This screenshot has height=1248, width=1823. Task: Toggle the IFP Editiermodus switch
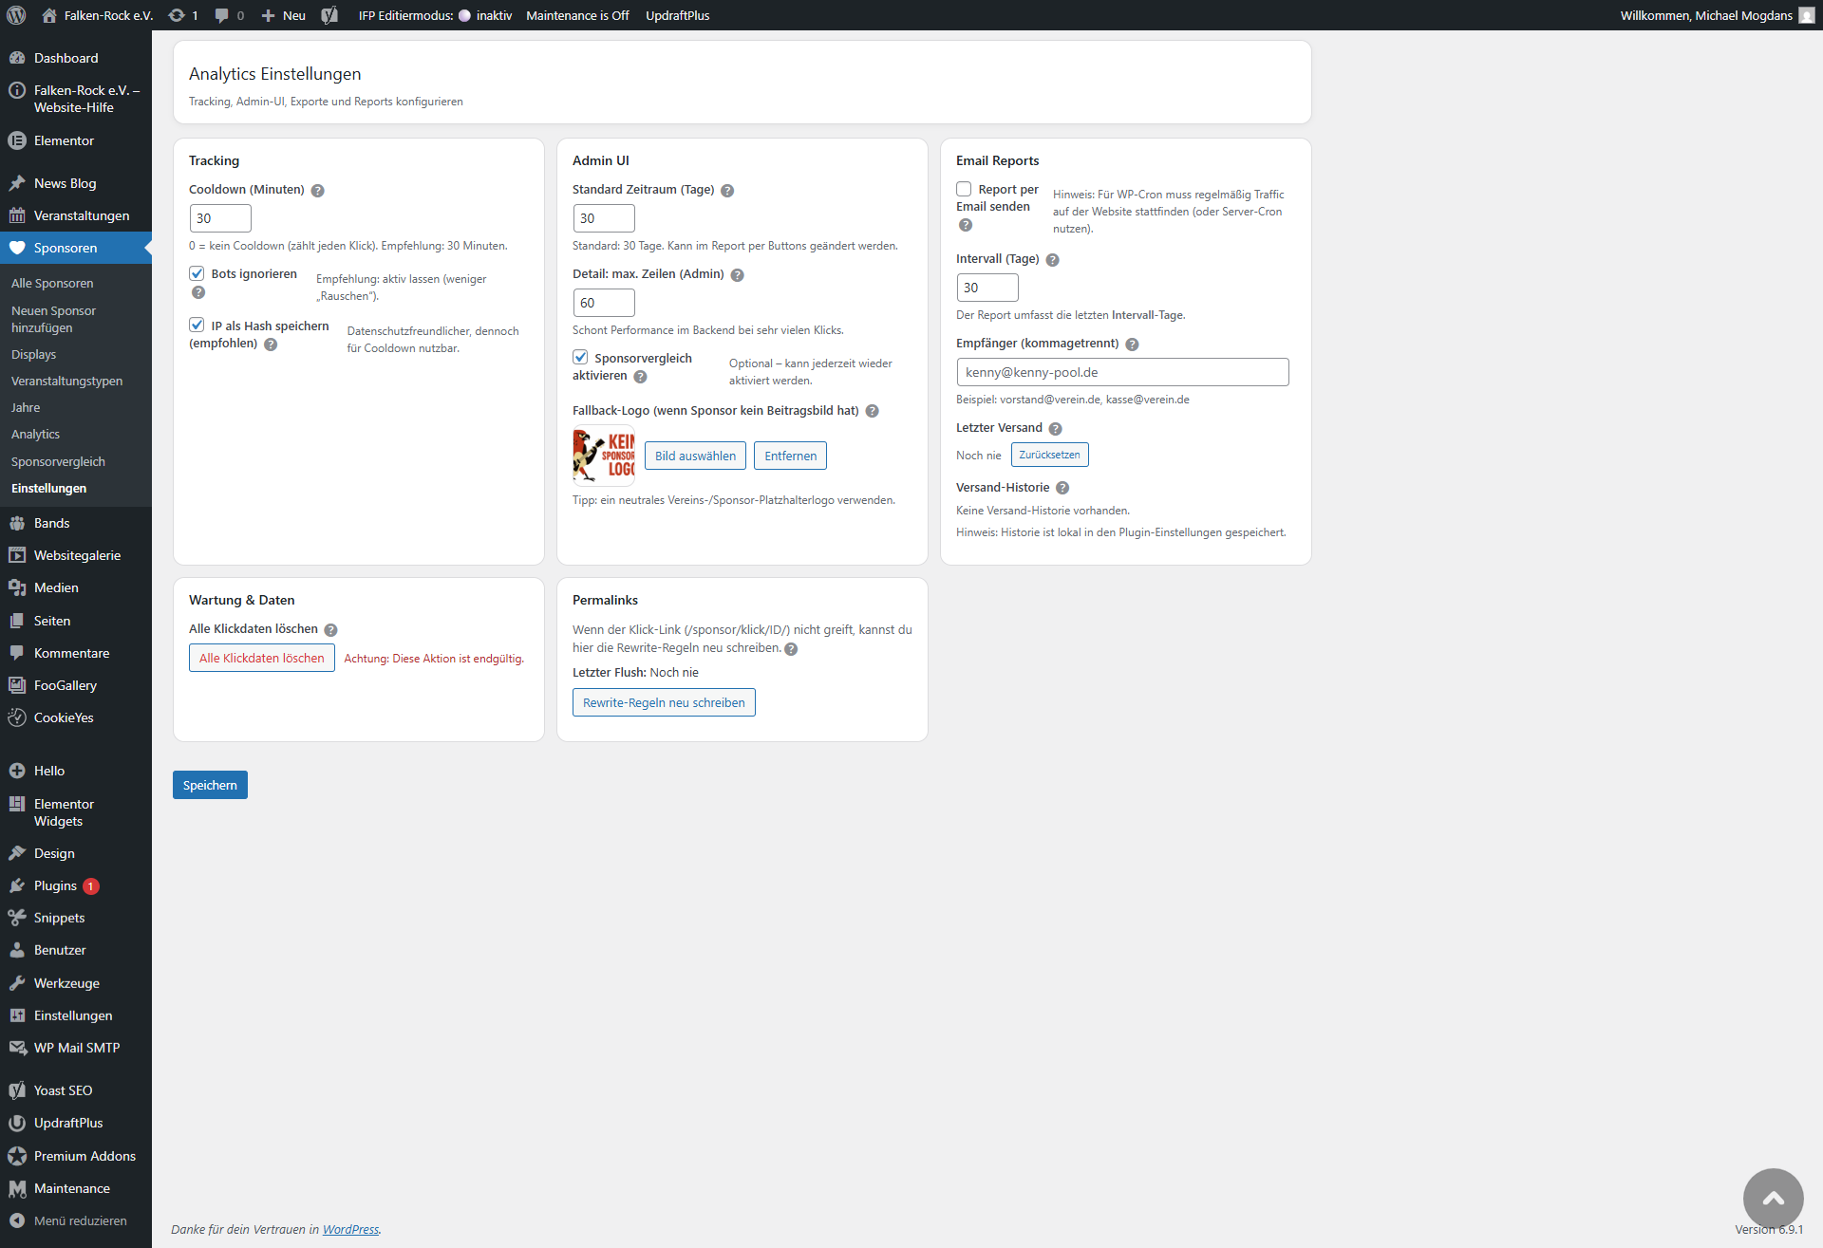tap(464, 15)
